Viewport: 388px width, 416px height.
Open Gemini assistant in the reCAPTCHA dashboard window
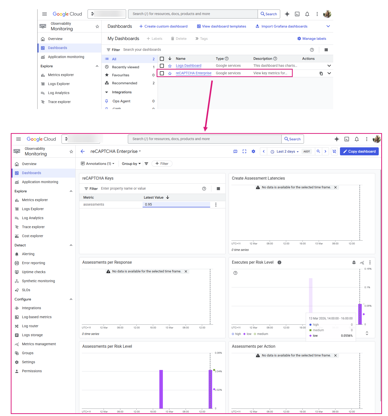[337, 139]
